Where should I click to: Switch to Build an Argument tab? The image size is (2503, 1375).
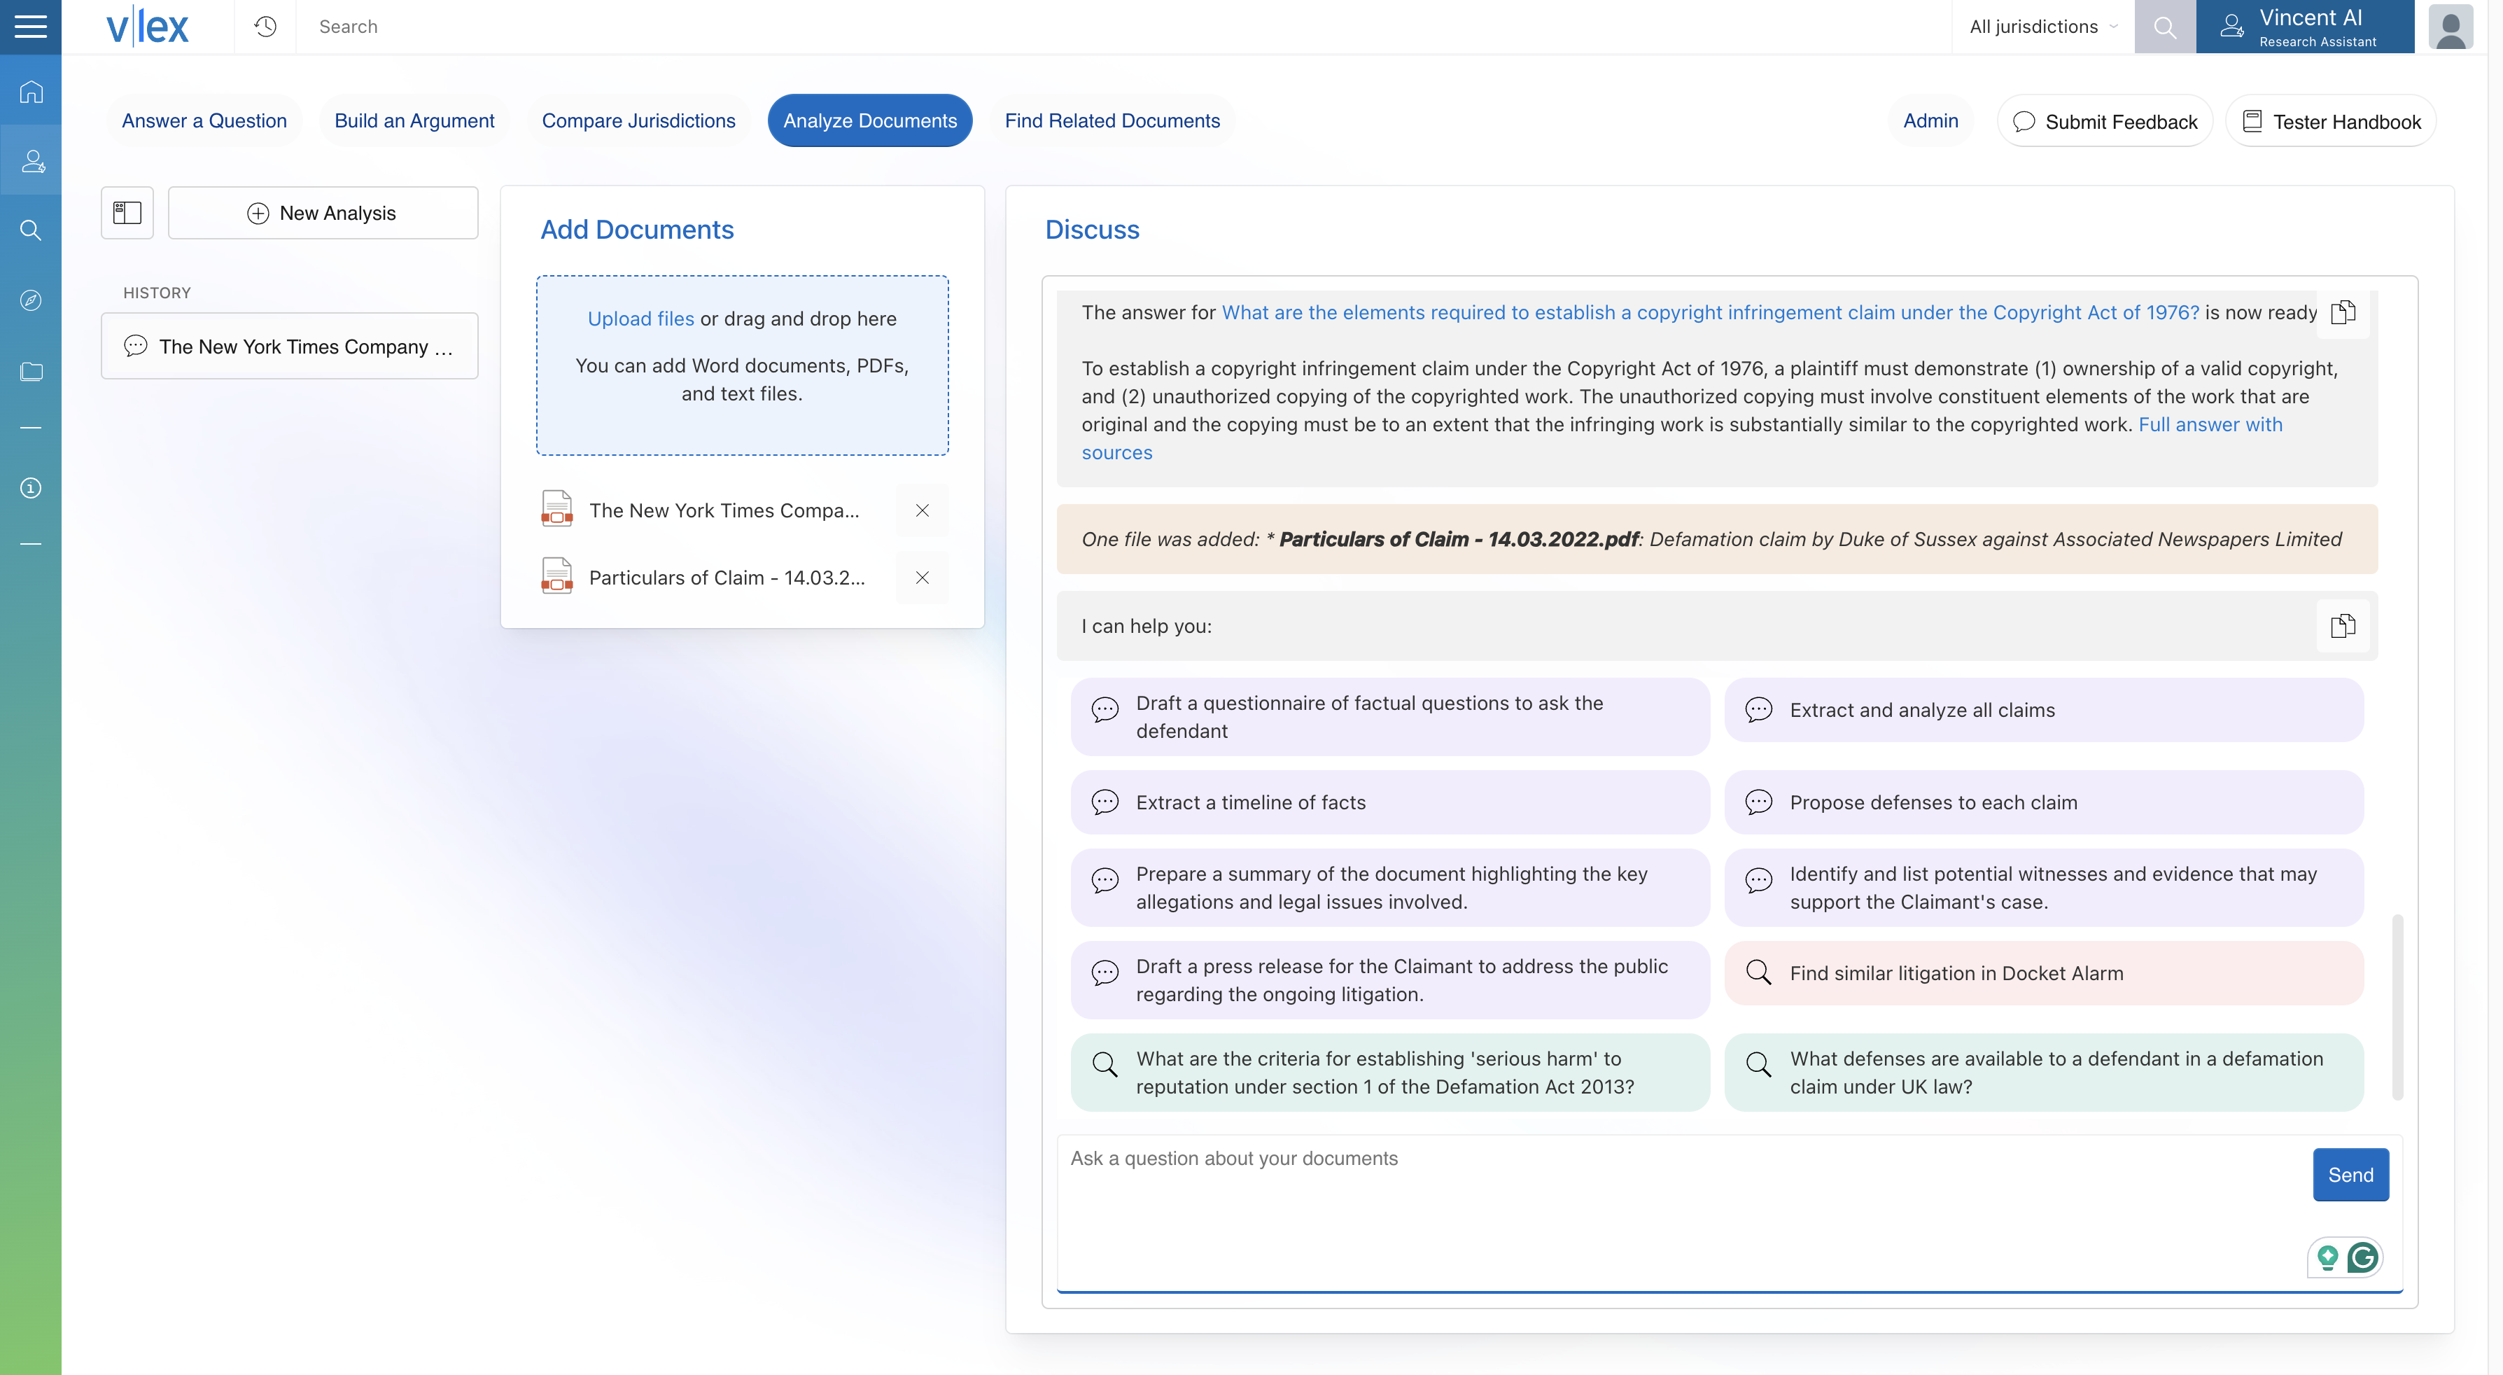[414, 120]
